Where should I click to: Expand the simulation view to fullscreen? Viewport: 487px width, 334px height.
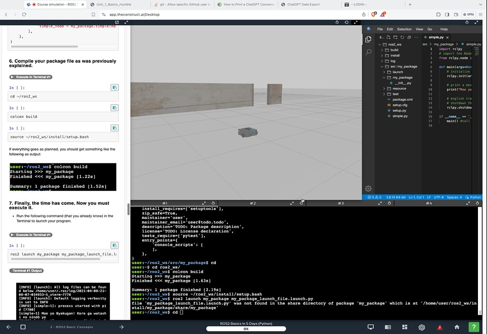point(356,22)
